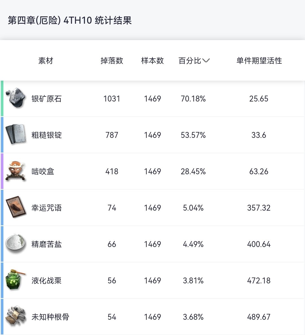Click the 啮咬盒 item name
Image resolution: width=305 pixels, height=335 pixels.
(x=43, y=171)
